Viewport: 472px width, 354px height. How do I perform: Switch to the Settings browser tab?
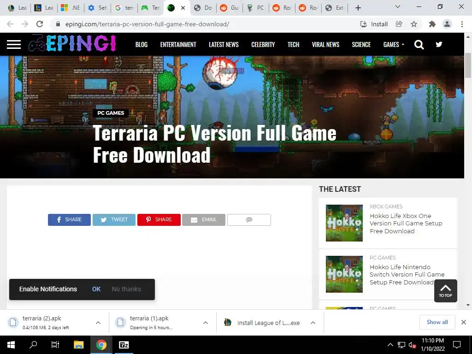(98, 8)
